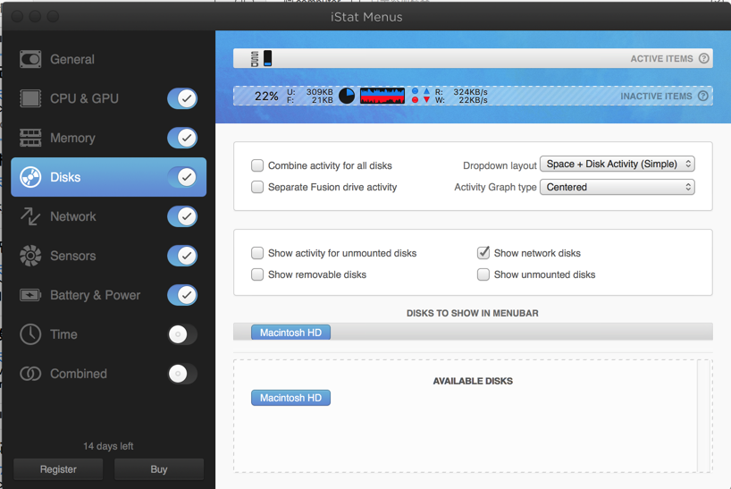Click the SSD label icon in active items
Image resolution: width=731 pixels, height=489 pixels.
click(255, 59)
